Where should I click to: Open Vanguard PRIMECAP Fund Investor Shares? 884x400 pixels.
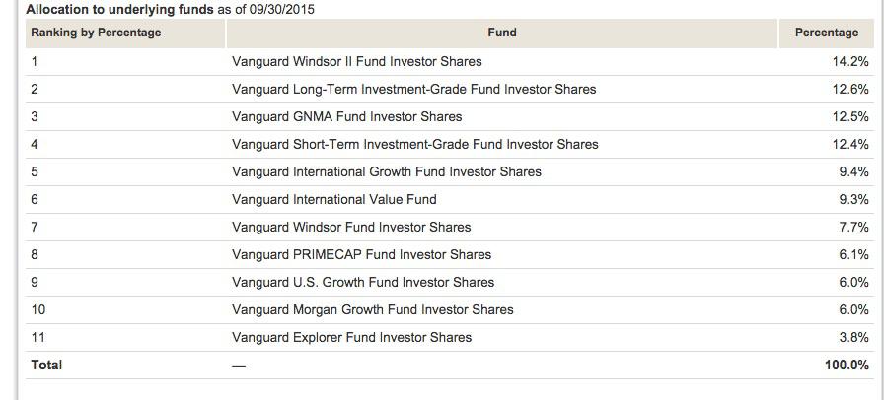361,254
